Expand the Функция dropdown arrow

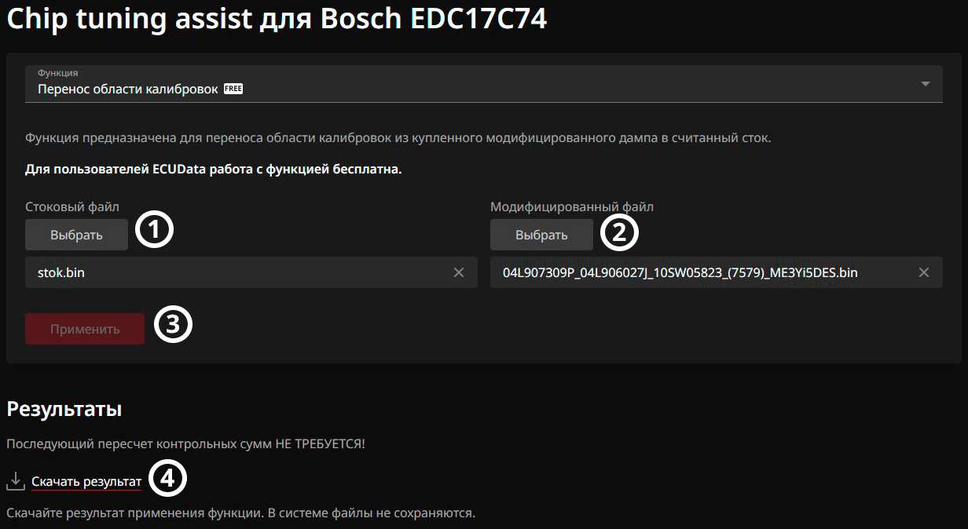point(925,84)
